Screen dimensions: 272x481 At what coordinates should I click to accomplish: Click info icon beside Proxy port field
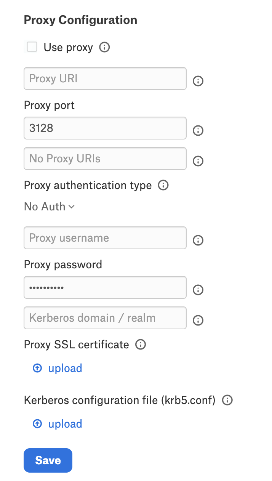pos(198,131)
